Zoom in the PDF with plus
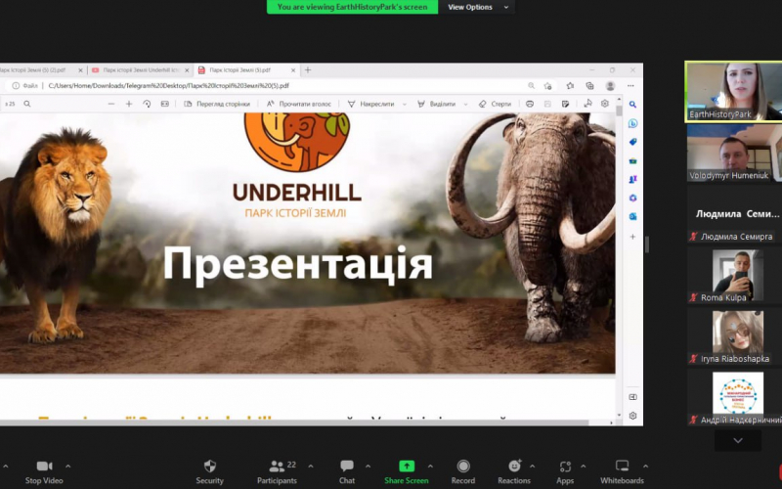The height and width of the screenshot is (489, 782). pos(129,104)
